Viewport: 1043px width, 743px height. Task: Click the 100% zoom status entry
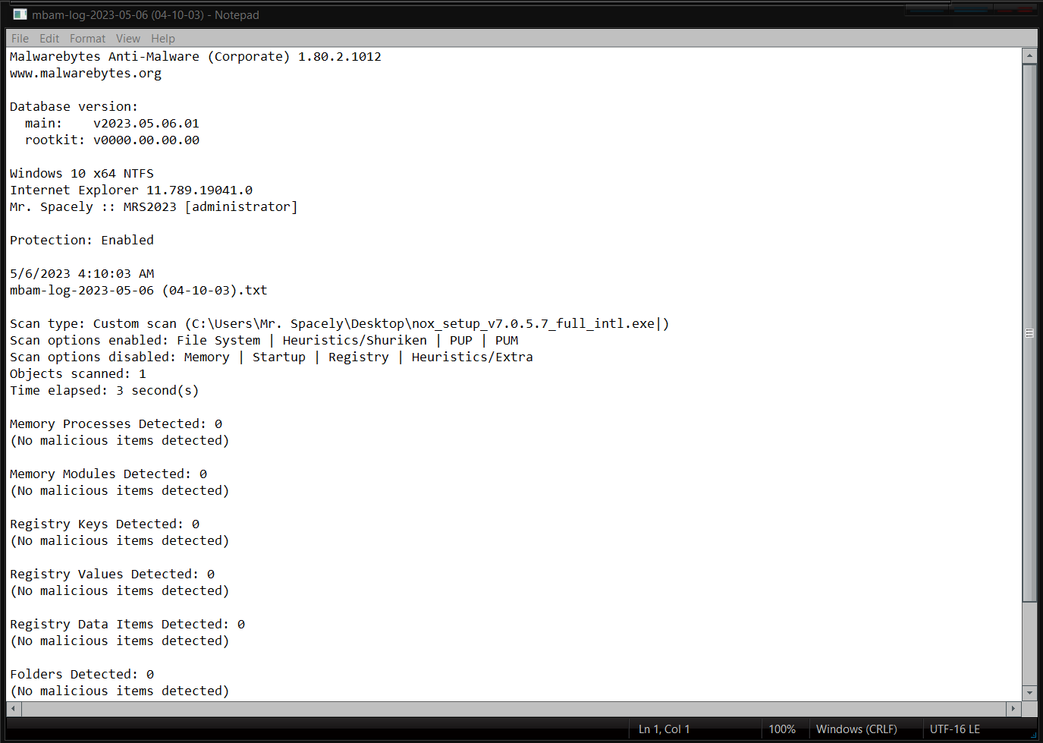coord(782,729)
